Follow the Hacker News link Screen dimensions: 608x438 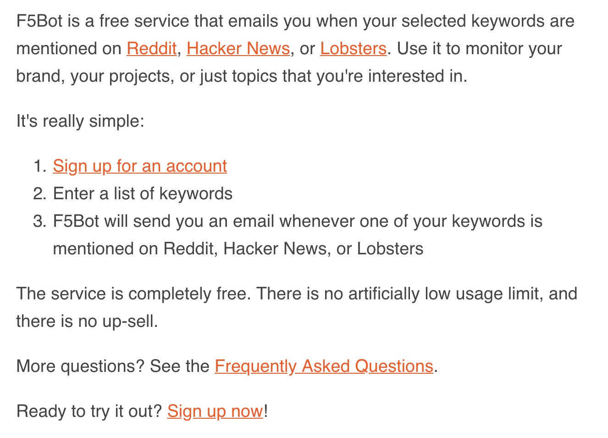pyautogui.click(x=238, y=49)
